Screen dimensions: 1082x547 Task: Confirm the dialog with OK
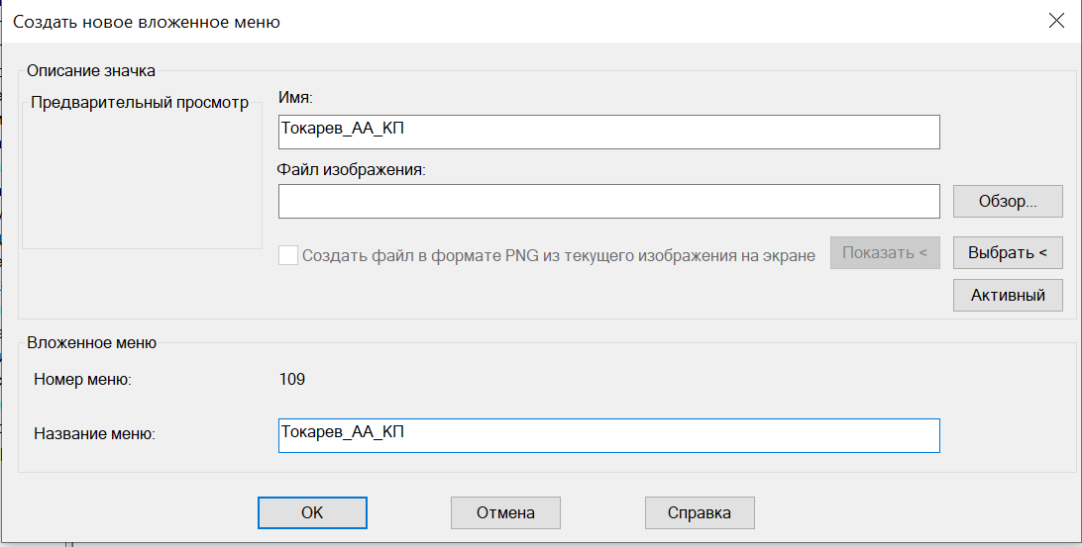coord(312,512)
